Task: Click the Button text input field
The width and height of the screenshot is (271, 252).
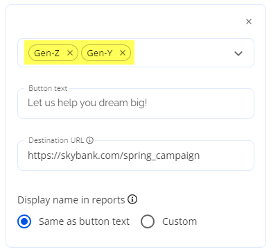Action: (x=136, y=103)
